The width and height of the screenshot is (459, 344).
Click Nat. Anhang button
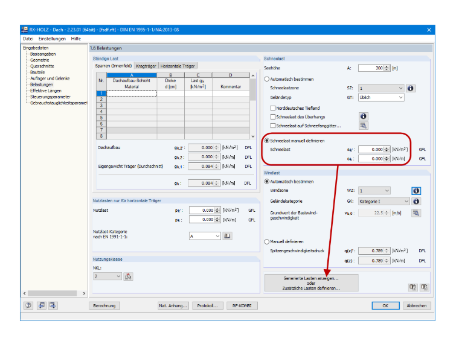click(173, 306)
